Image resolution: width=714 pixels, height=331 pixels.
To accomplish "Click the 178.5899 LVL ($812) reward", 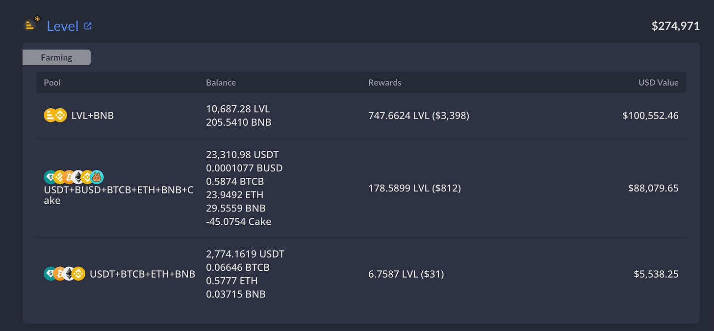I will pyautogui.click(x=414, y=189).
